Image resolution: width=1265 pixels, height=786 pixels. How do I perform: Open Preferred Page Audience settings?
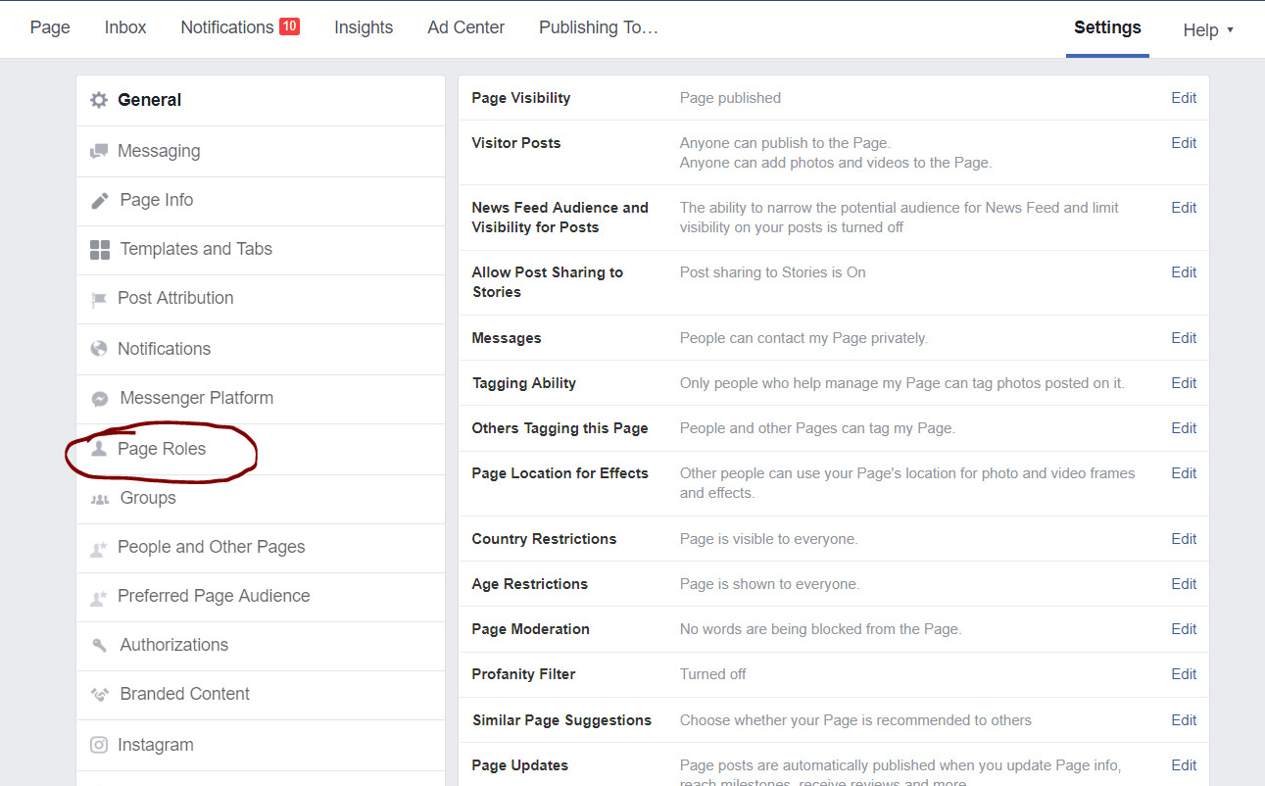coord(214,596)
